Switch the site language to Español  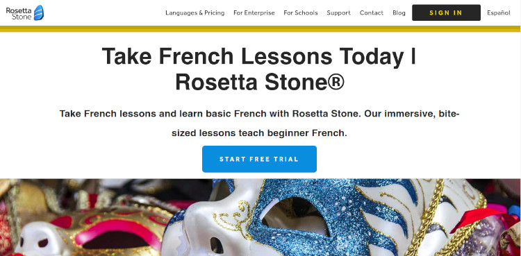point(498,13)
